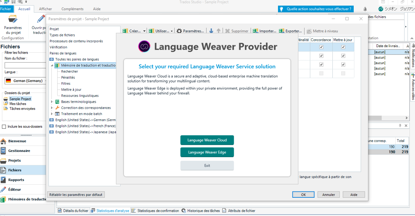Expand the Bases terminologiques tree node
This screenshot has height=216, width=415.
pyautogui.click(x=51, y=102)
